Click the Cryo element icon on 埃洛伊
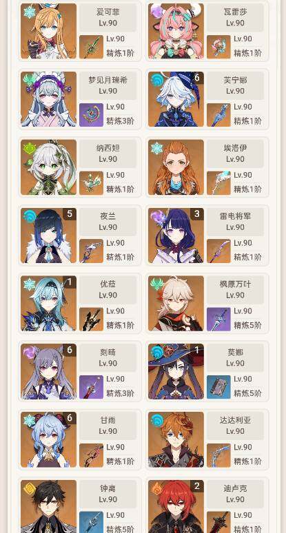This screenshot has width=286, height=533. click(157, 148)
